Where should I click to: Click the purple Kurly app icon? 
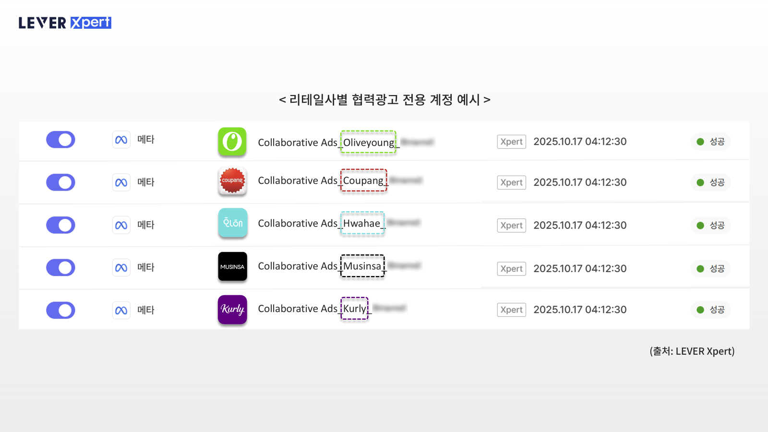point(232,309)
